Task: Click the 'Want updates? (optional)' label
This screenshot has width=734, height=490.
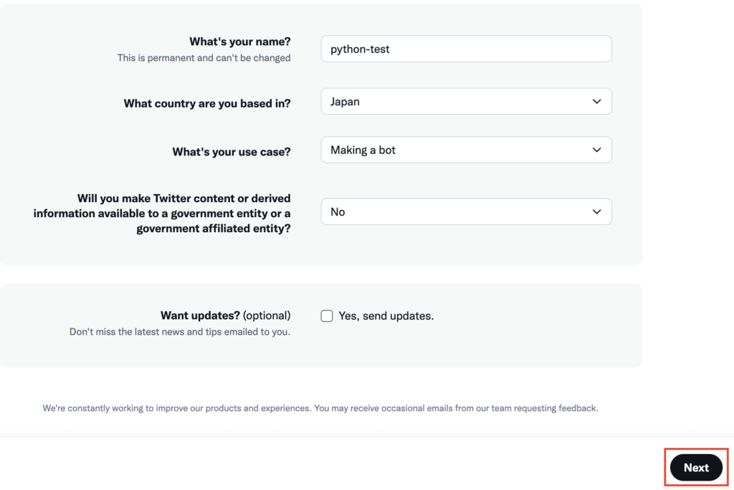Action: 226,315
